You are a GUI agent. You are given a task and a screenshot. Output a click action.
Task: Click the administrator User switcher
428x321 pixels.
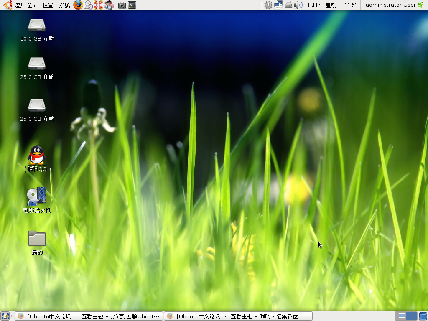(x=391, y=5)
